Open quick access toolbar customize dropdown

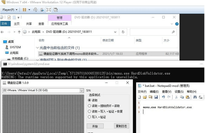tap(19, 17)
